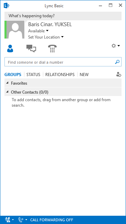Viewport: 126px width, 224px height.
Task: Click the Add a Contact icon
Action: pyautogui.click(x=118, y=74)
